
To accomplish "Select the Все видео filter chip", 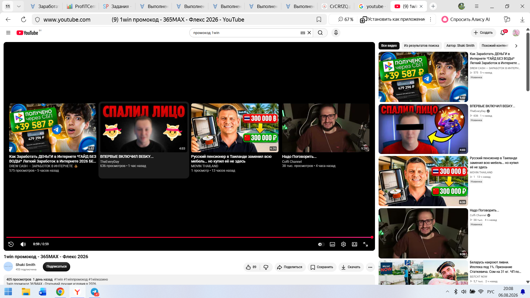I will click(389, 46).
